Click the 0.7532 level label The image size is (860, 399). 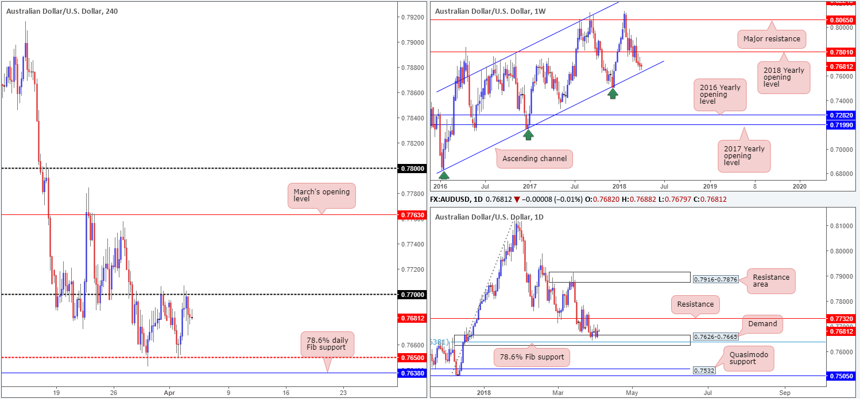point(706,370)
